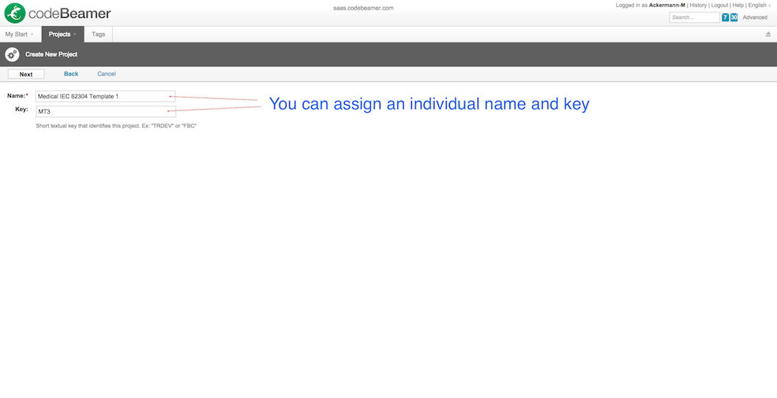Click the Logout link
This screenshot has height=398, width=777.
pyautogui.click(x=719, y=5)
